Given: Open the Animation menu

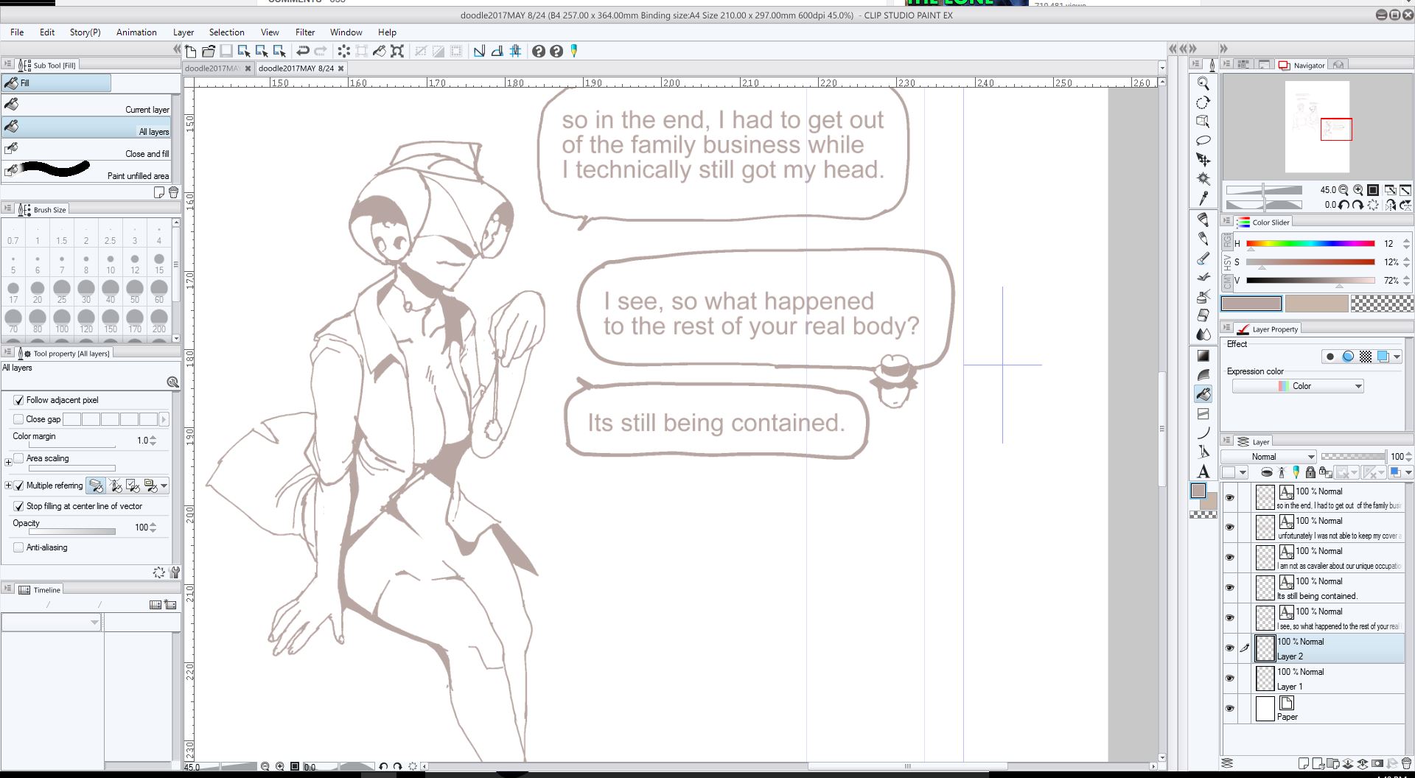Looking at the screenshot, I should point(136,32).
